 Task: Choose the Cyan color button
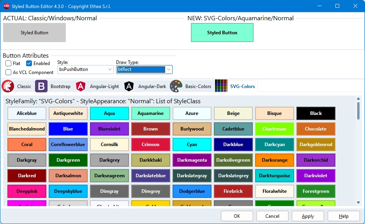click(192, 145)
